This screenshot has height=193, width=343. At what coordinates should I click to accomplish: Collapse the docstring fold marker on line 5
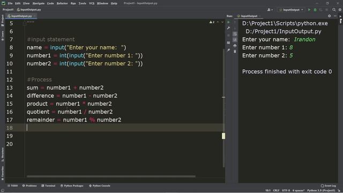pos(25,23)
